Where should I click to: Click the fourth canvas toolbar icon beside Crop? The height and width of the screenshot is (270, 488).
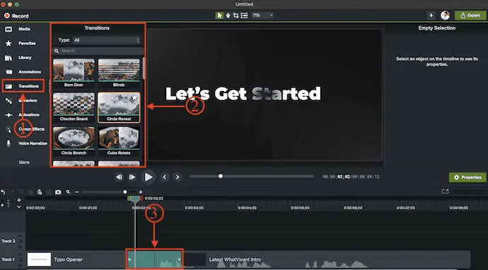(244, 16)
